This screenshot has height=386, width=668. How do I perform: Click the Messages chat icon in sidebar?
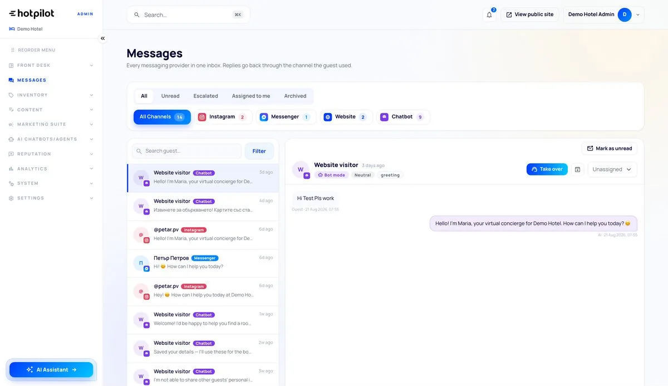pyautogui.click(x=11, y=80)
